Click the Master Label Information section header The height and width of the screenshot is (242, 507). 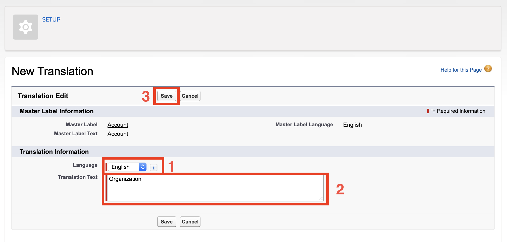(57, 111)
